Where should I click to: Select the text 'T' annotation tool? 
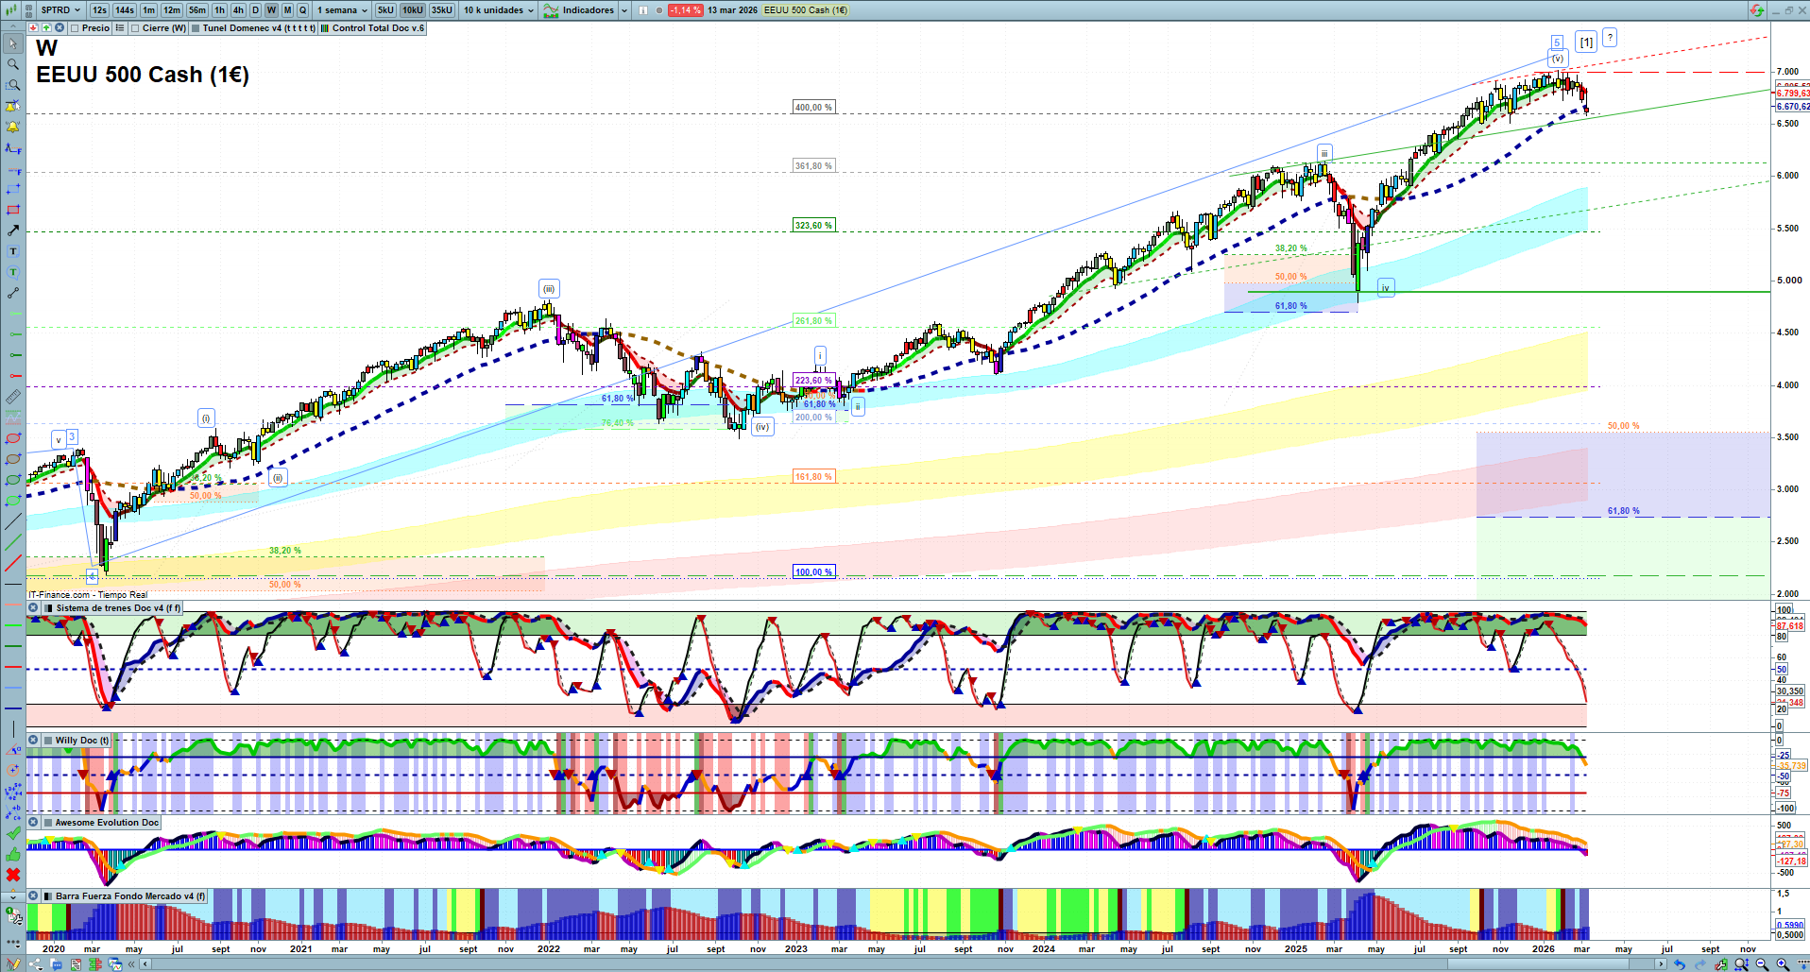[x=13, y=251]
